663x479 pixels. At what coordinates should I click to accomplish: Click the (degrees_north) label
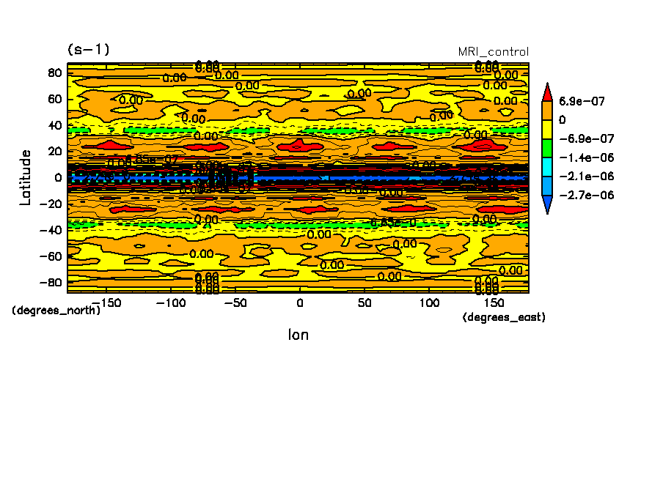click(56, 311)
